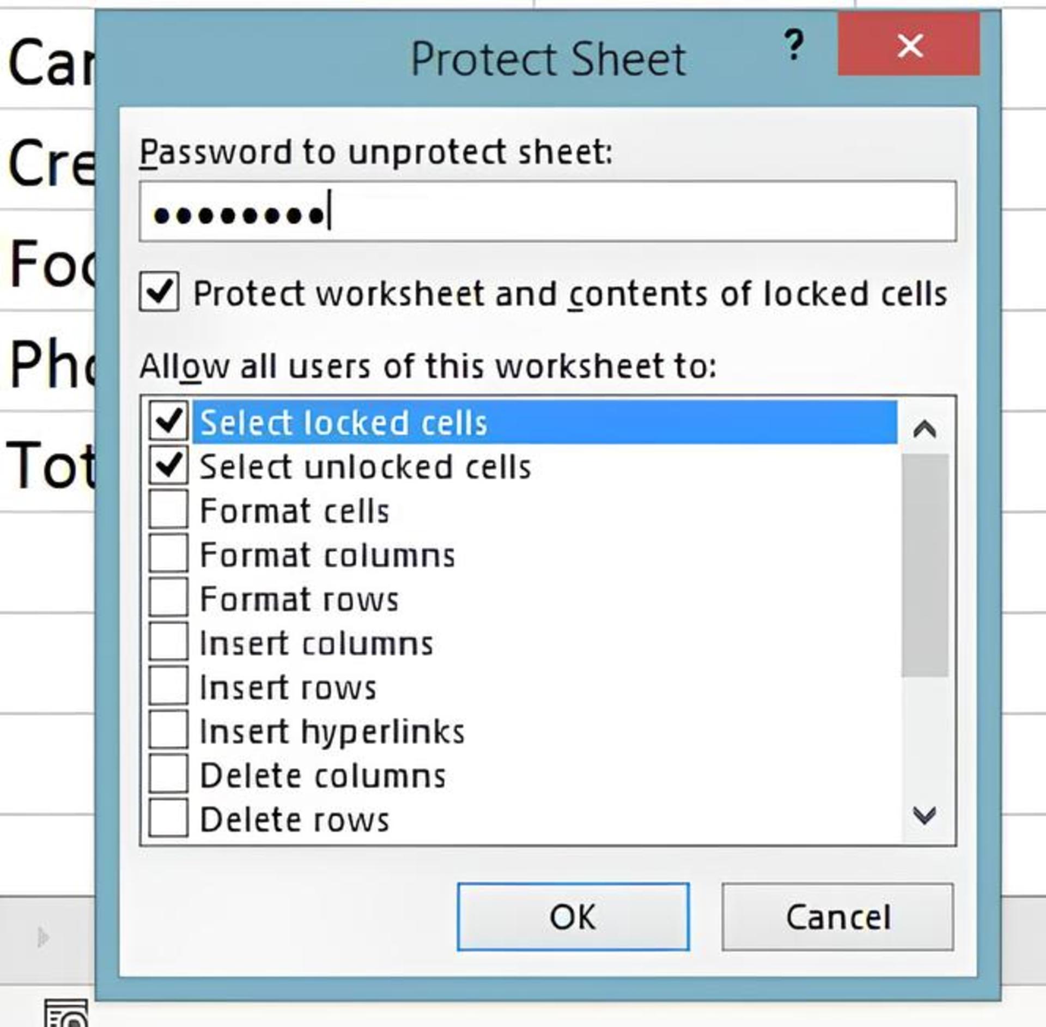Click the sheet tab navigation arrow
The width and height of the screenshot is (1046, 1027).
click(x=43, y=938)
